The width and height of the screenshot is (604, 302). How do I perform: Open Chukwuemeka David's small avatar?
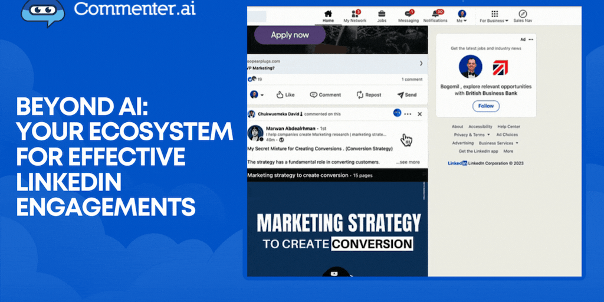click(251, 114)
